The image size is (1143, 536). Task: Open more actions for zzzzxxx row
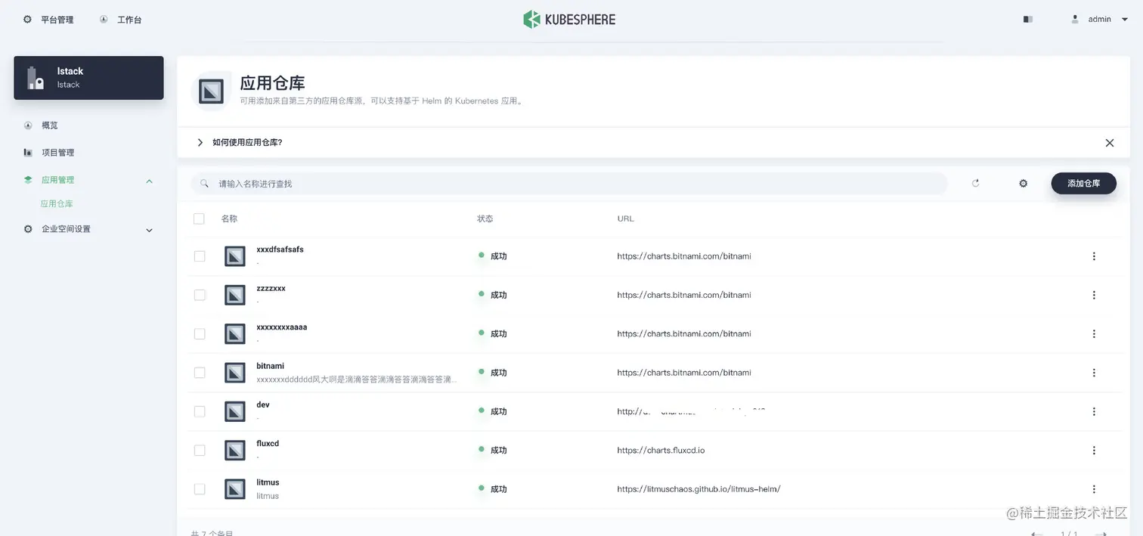point(1094,295)
